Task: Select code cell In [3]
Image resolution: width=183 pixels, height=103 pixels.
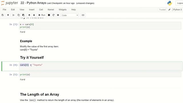Action: click(x=100, y=25)
